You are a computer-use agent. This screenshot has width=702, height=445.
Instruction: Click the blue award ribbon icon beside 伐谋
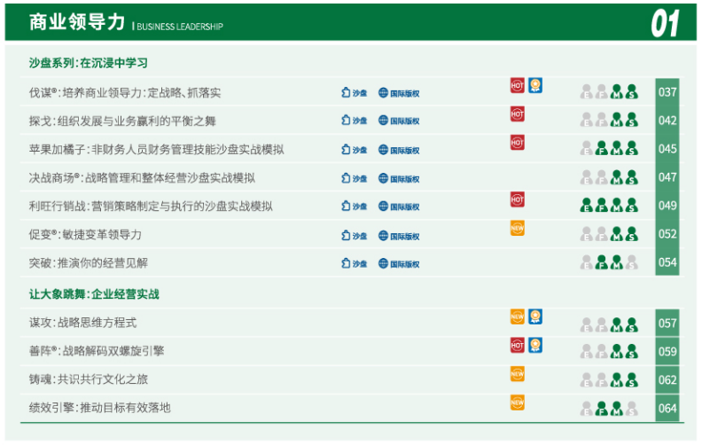(535, 86)
